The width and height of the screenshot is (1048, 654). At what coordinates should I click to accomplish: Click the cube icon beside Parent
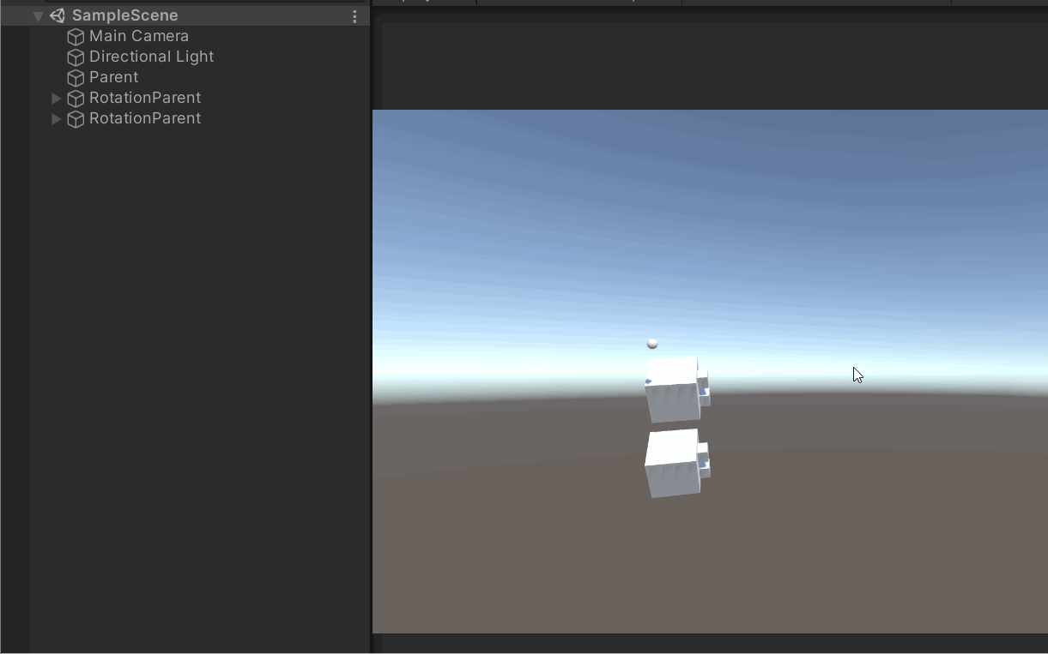[x=76, y=78]
